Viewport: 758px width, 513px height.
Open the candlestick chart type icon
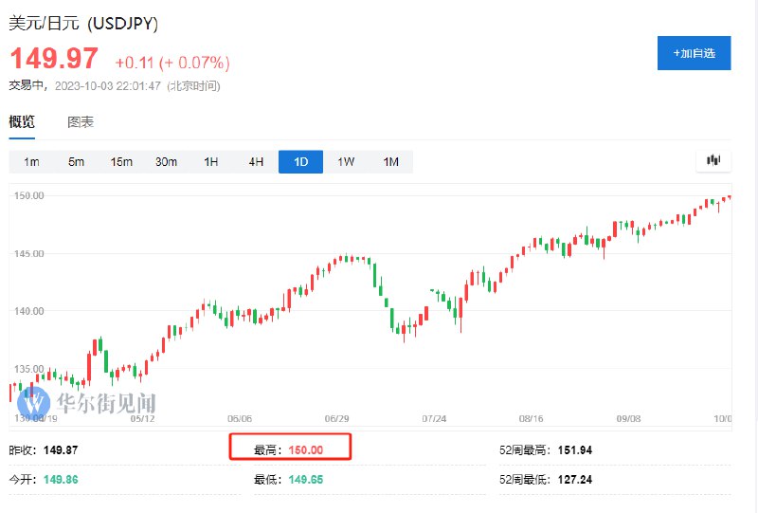click(x=713, y=160)
